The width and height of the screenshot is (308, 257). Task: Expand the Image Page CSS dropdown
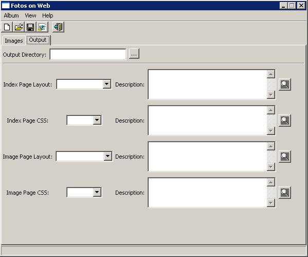(97, 192)
